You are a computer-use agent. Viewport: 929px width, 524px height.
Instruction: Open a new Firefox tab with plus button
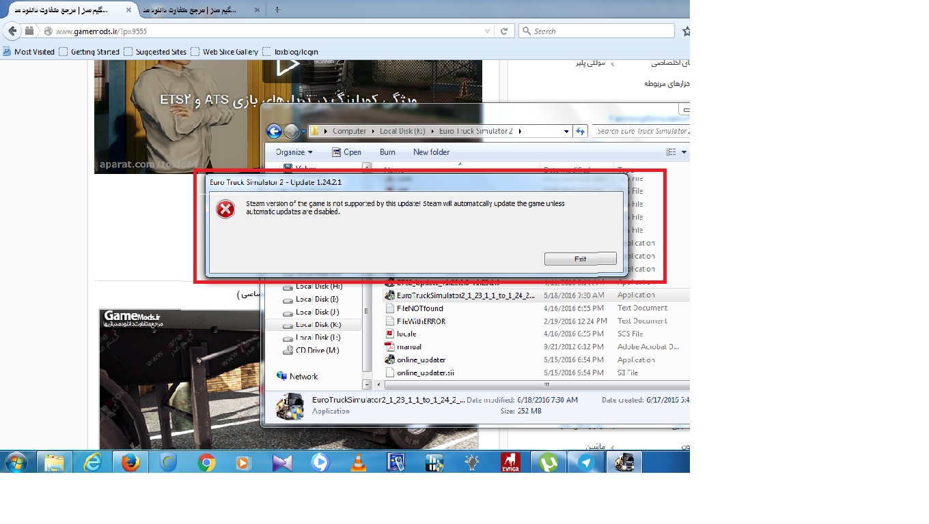coord(277,10)
